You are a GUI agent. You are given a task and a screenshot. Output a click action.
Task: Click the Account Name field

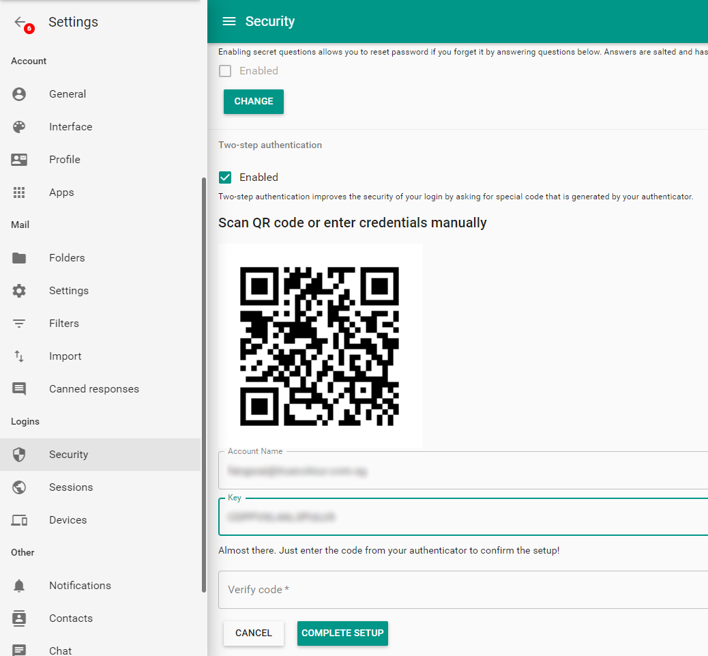(463, 470)
